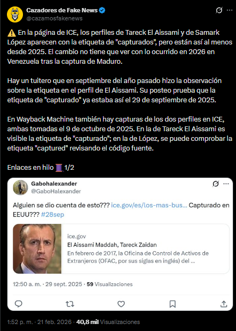Click the @cazamosfakenews handle
This screenshot has height=331, width=236.
click(54, 19)
